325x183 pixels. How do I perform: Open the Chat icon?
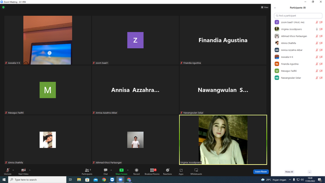[x=106, y=170]
